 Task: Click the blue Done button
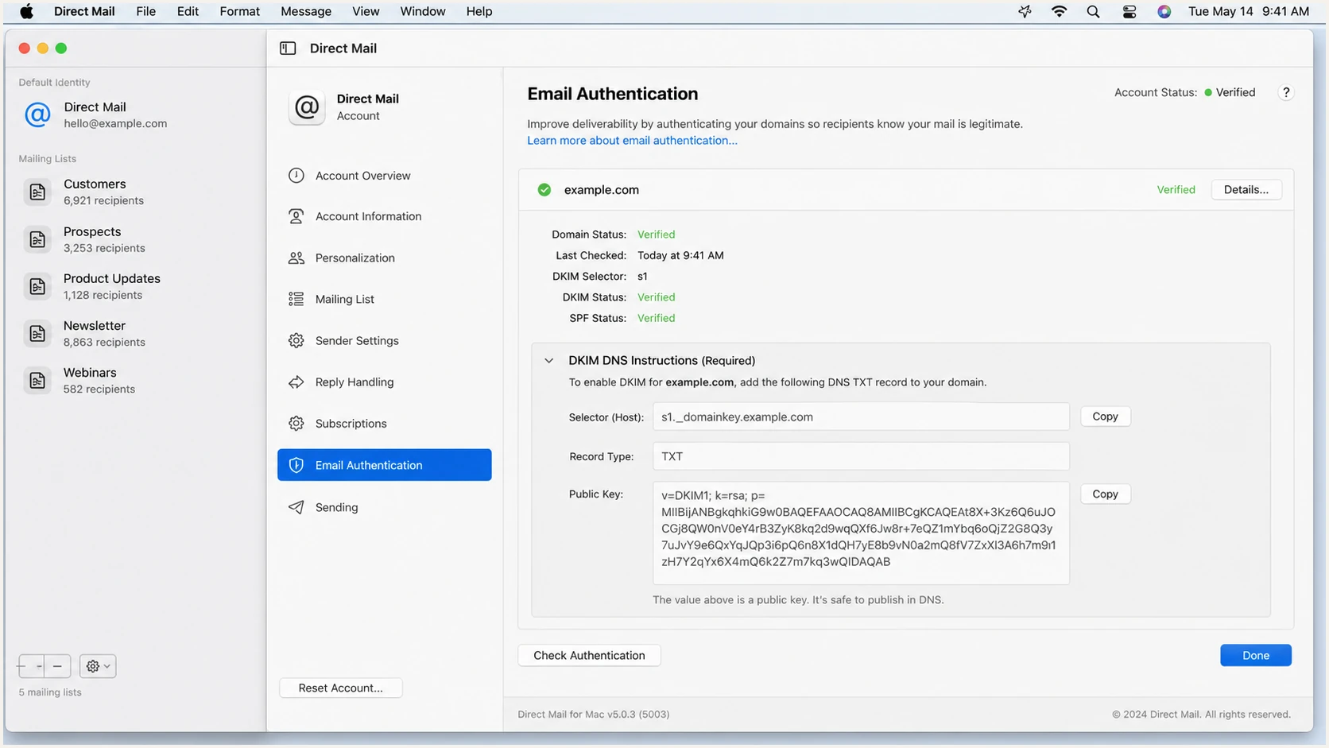point(1256,655)
